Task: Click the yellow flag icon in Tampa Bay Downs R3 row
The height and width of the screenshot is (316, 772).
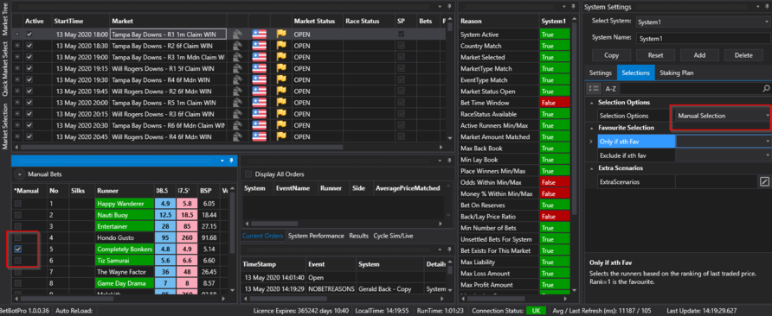Action: [x=281, y=57]
